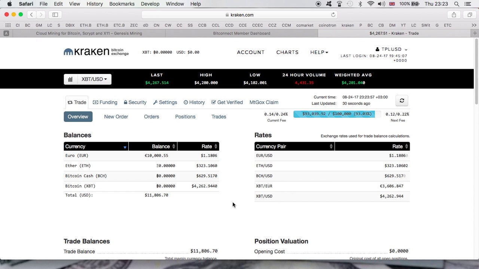Go to New Order
479x269 pixels.
click(116, 117)
